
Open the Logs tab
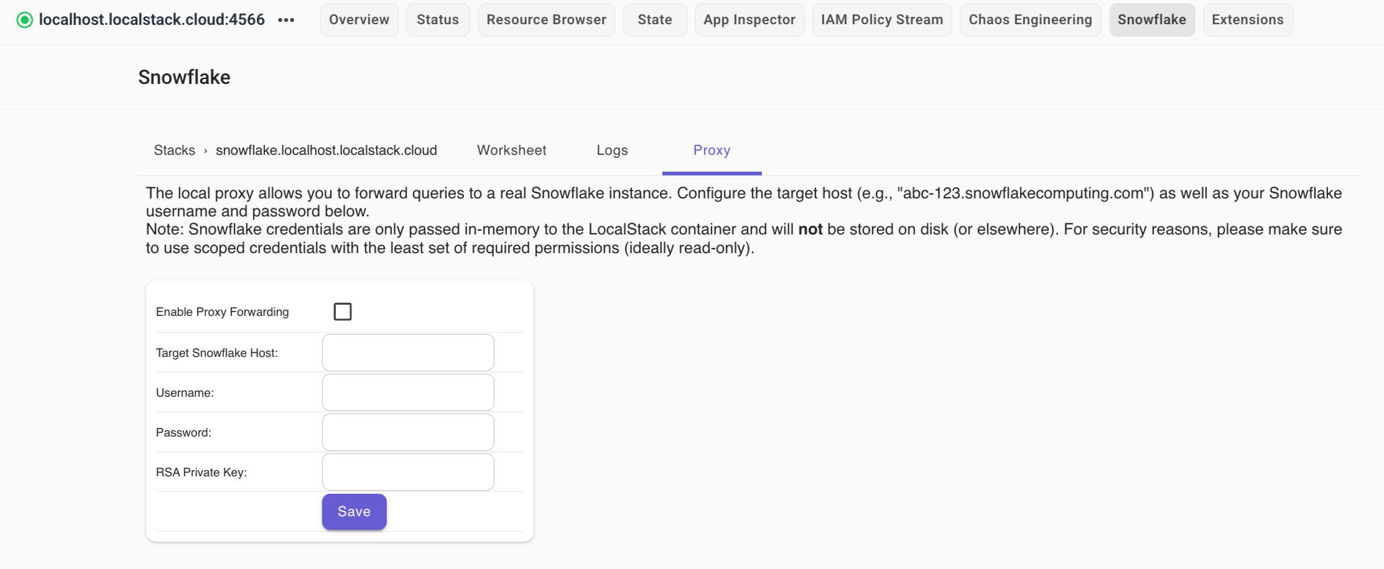pyautogui.click(x=611, y=150)
